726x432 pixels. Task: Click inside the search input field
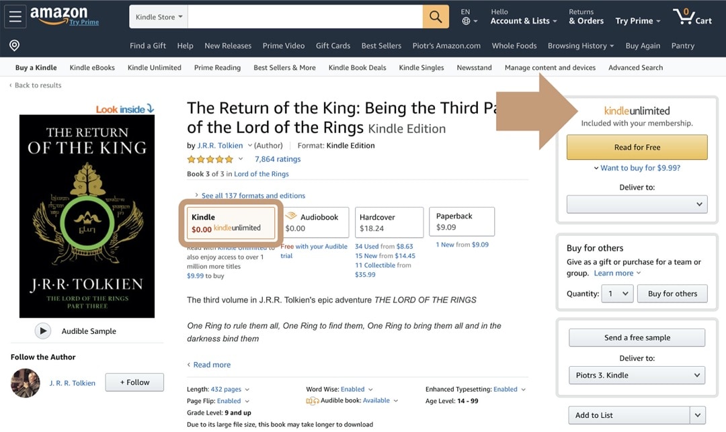302,16
